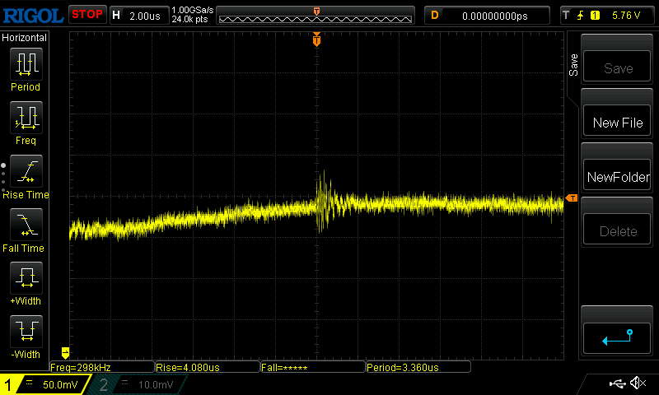Viewport: 659px width, 395px height.
Task: Click the RIGOL logo
Action: click(x=33, y=16)
